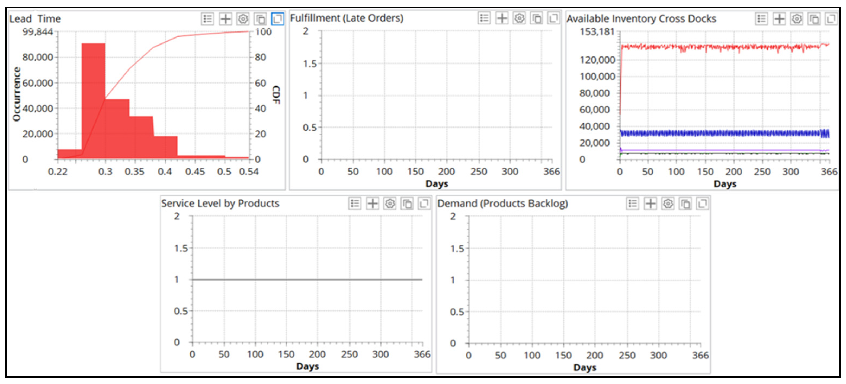Click plus icon on Lead Time panel

[x=225, y=19]
